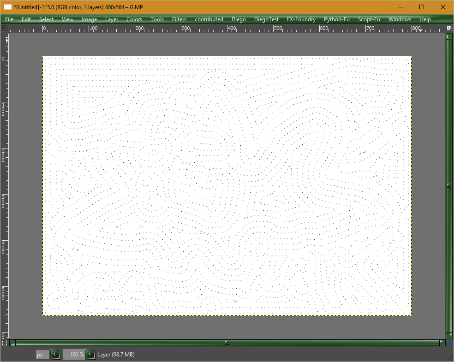
Task: Open the Diego menu
Action: pos(239,19)
